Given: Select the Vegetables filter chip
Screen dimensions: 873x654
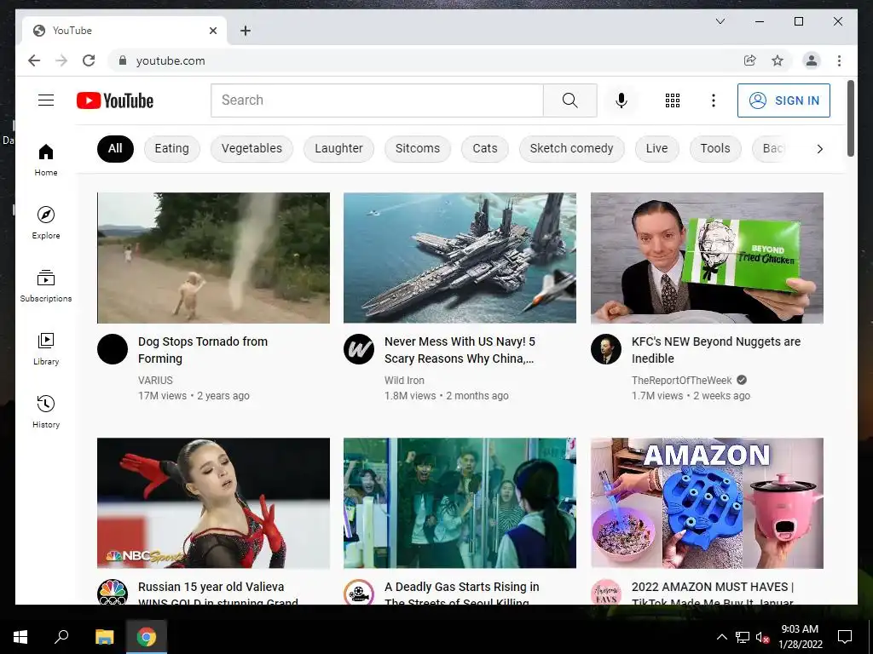Looking at the screenshot, I should (x=251, y=148).
